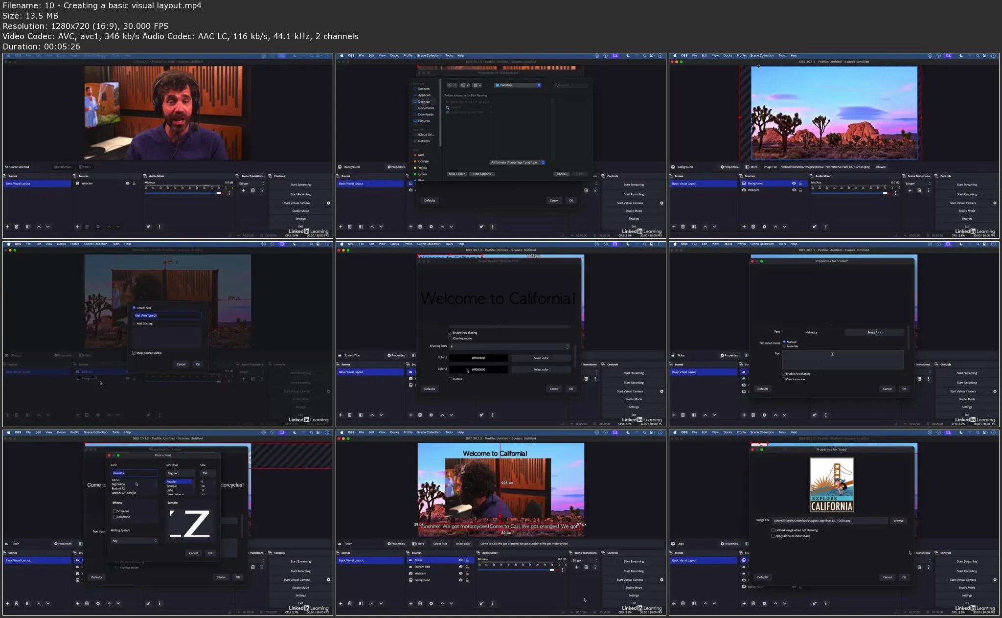This screenshot has width=1002, height=618.
Task: Open the All formats file type dropdown
Action: (518, 162)
